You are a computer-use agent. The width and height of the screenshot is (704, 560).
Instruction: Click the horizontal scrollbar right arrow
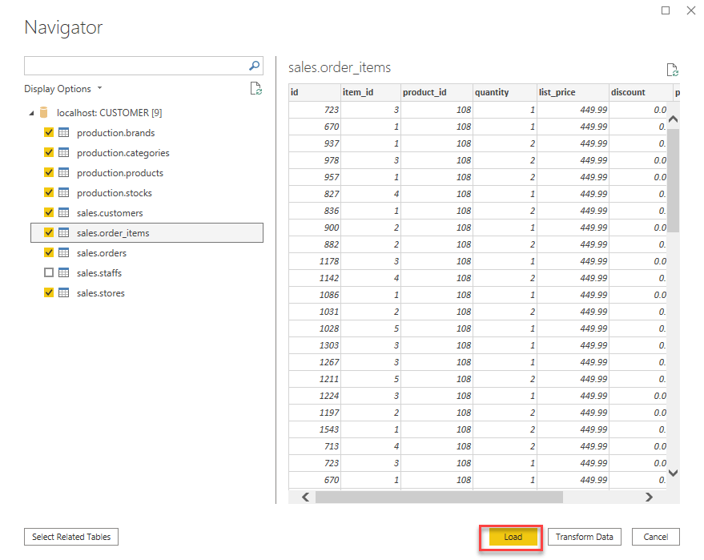click(x=649, y=497)
